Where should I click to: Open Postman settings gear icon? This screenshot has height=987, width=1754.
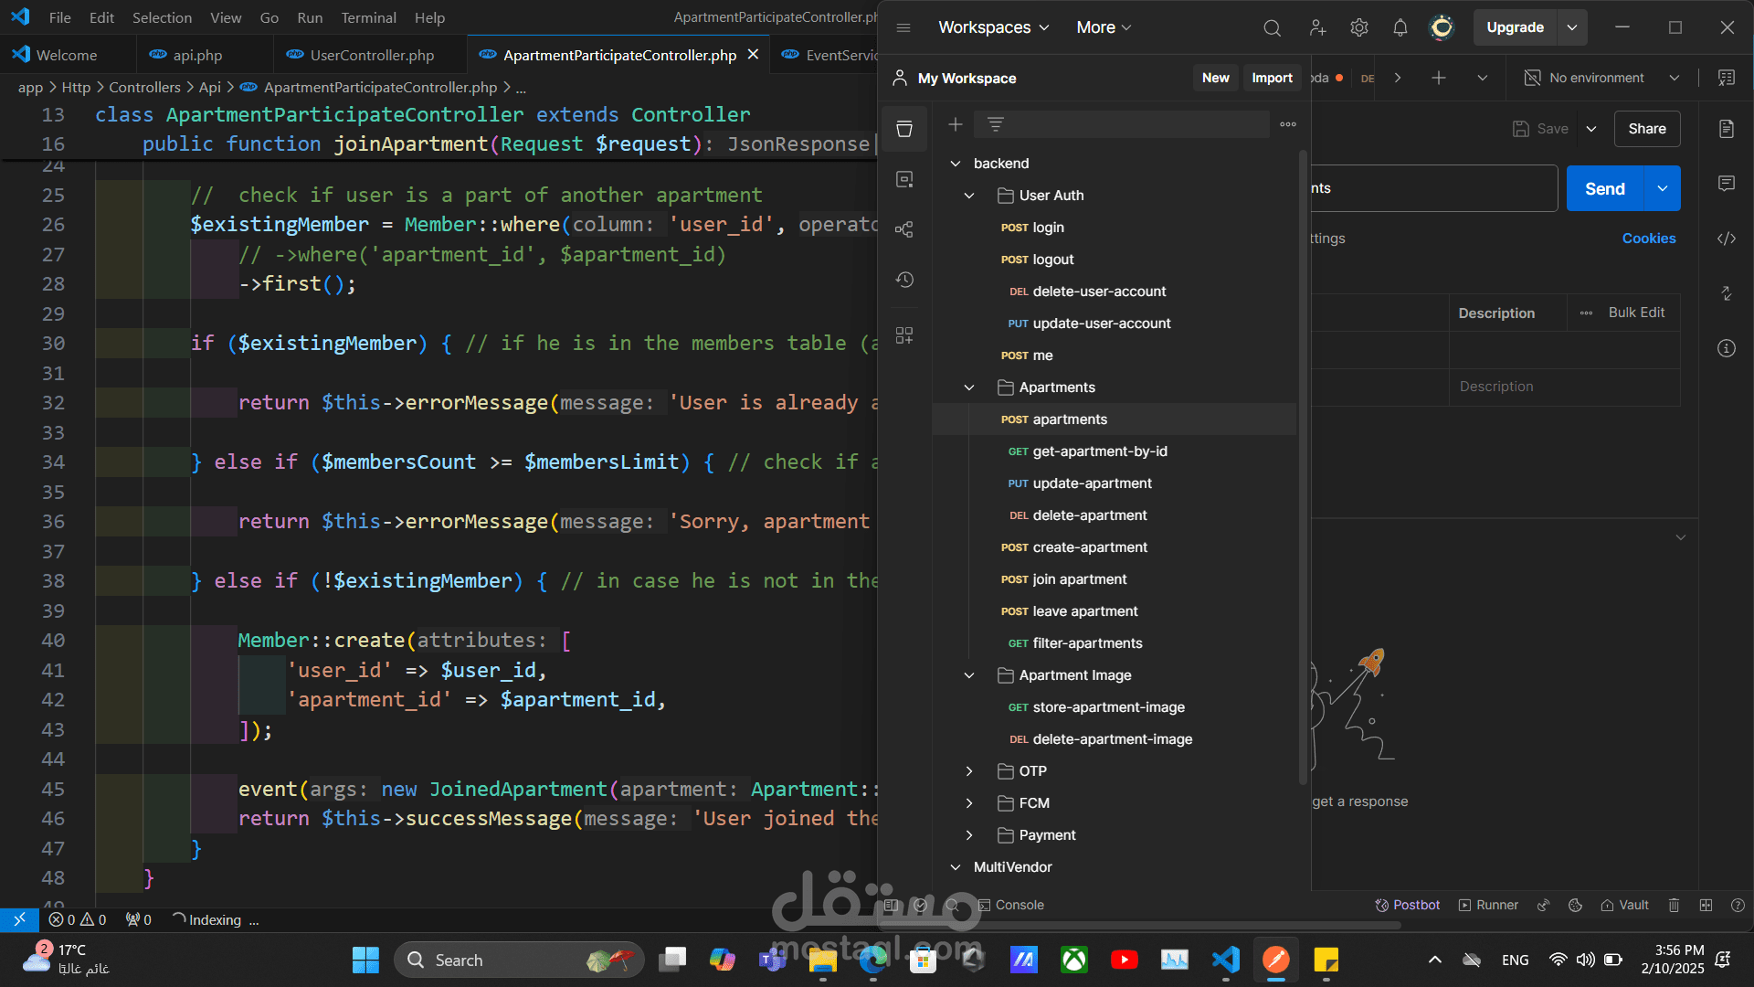(x=1359, y=27)
